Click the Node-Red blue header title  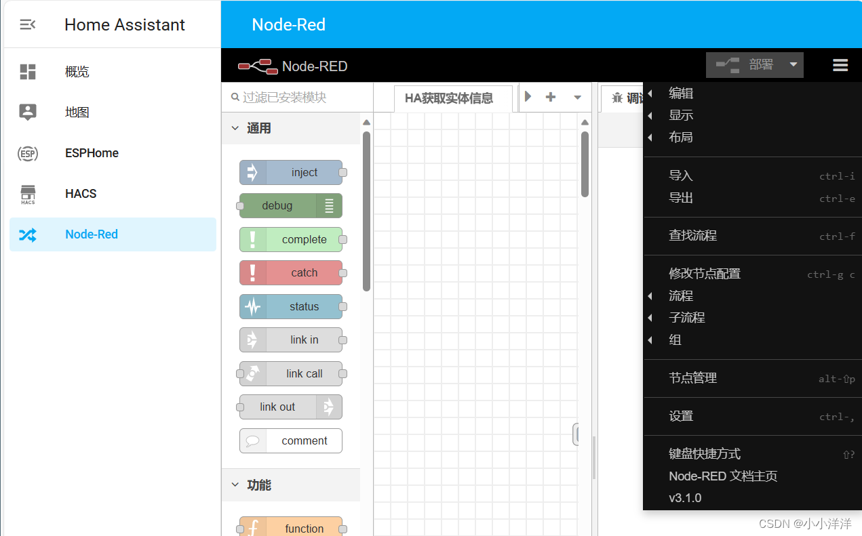[x=289, y=25]
